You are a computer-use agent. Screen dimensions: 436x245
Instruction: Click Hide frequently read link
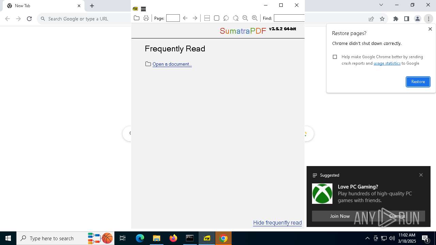tap(278, 223)
